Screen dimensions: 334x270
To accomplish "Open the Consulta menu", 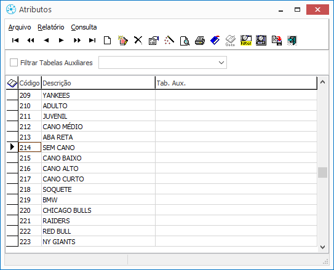I will tap(84, 27).
